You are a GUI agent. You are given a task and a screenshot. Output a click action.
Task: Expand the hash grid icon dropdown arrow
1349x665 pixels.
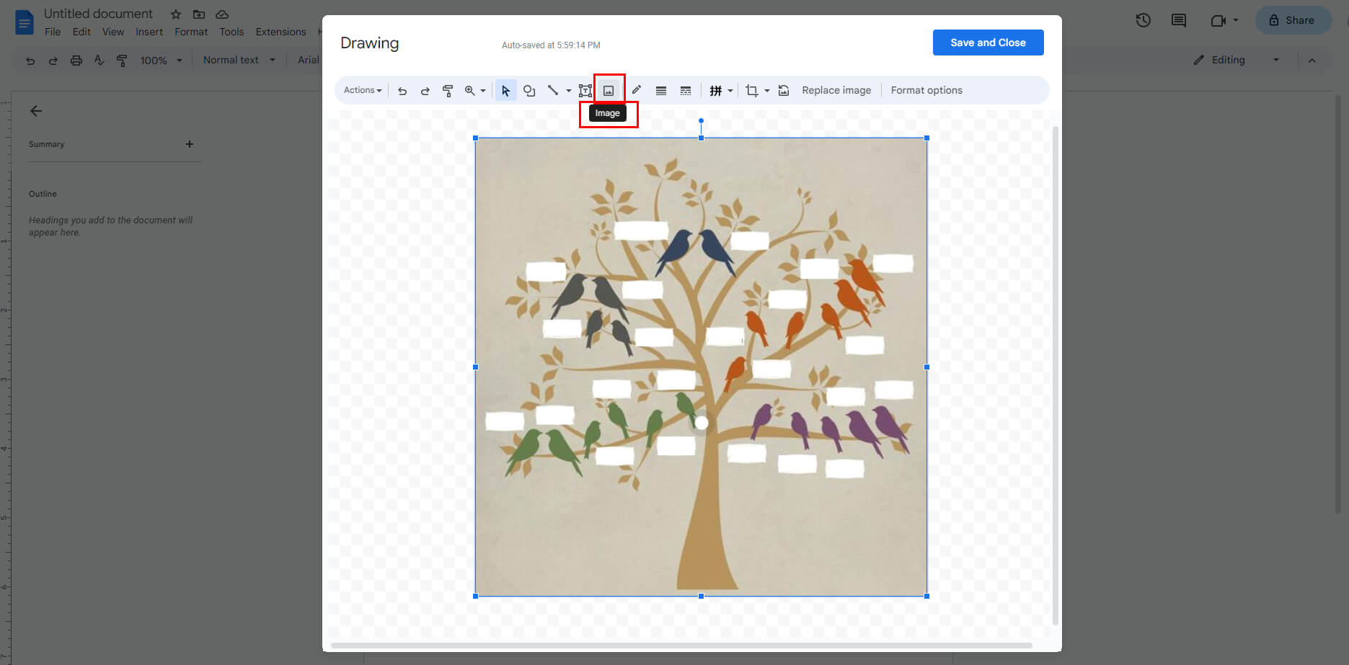click(x=730, y=91)
